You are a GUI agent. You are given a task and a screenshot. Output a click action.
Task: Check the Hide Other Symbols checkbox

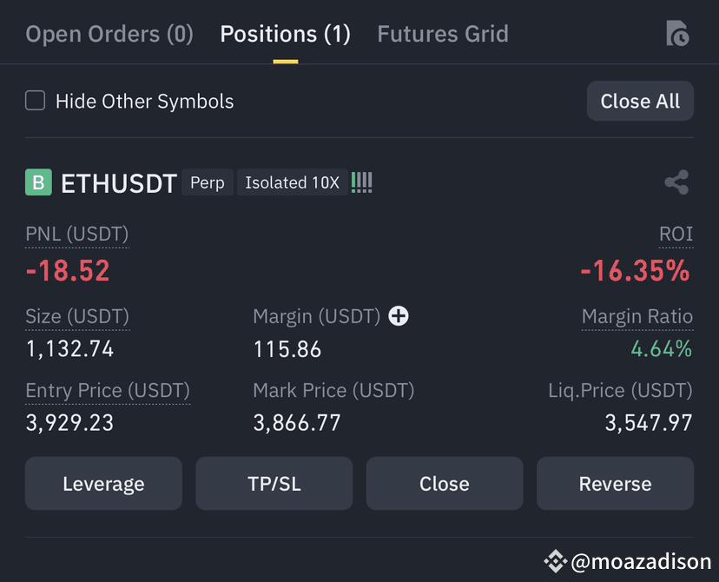(36, 101)
